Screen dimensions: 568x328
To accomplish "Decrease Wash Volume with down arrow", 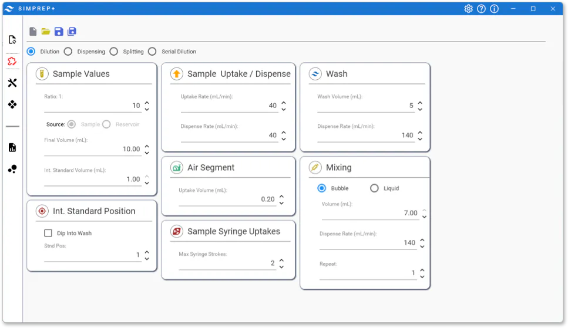I will pos(420,109).
